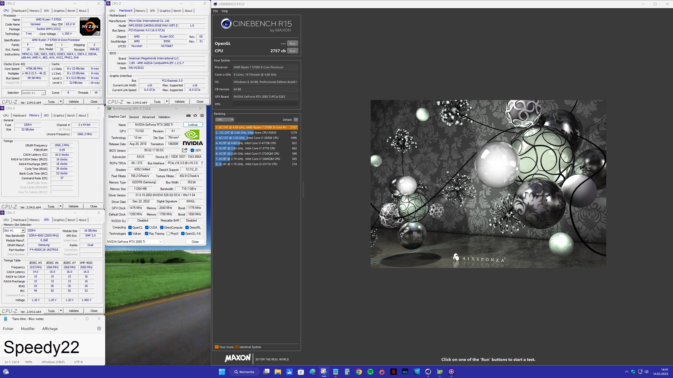Open the Snipping Tool taskbar icon

324,372
